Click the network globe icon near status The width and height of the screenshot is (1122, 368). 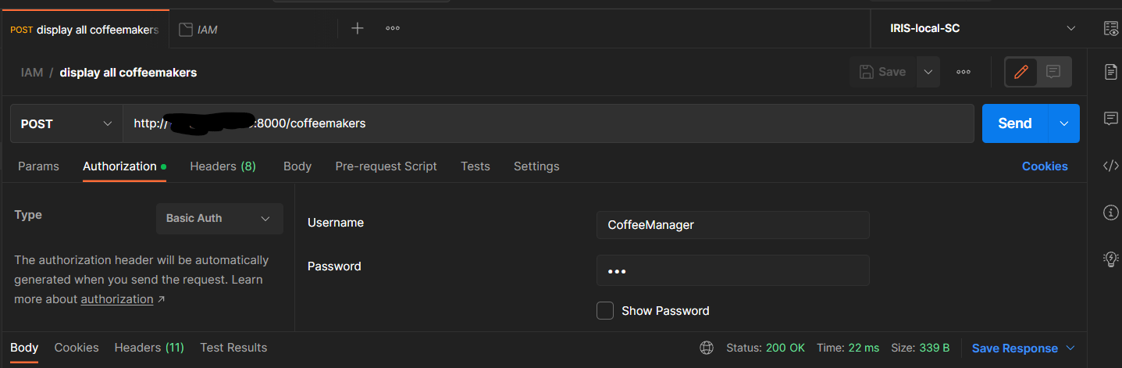tap(707, 348)
